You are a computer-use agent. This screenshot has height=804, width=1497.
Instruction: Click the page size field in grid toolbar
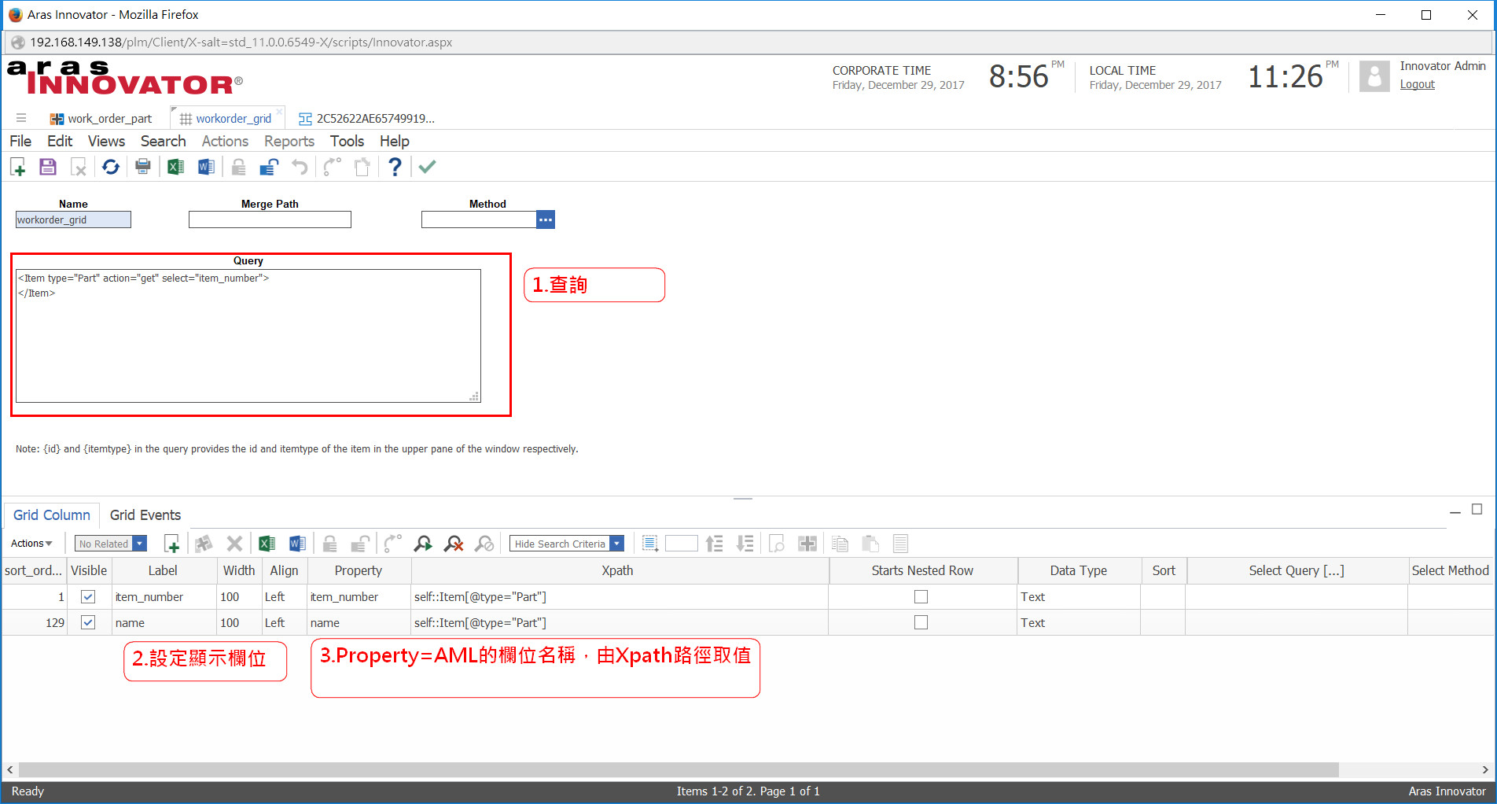pyautogui.click(x=681, y=544)
